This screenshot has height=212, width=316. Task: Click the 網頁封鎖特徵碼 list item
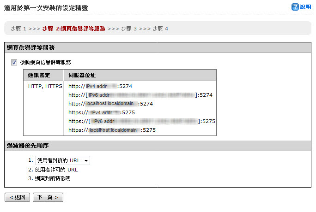[x=53, y=178]
